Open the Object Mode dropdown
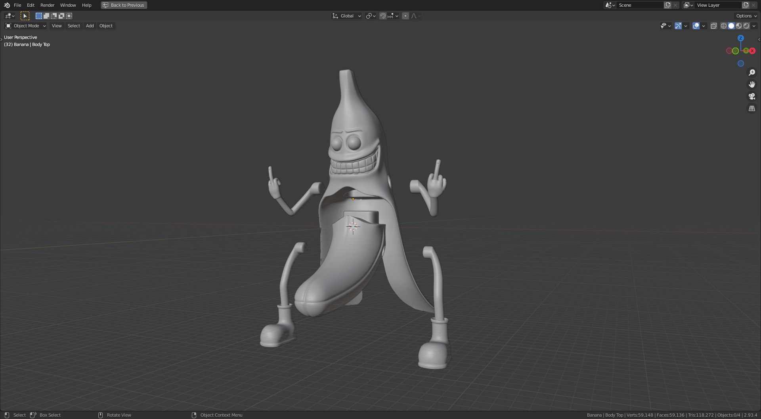 (x=25, y=26)
